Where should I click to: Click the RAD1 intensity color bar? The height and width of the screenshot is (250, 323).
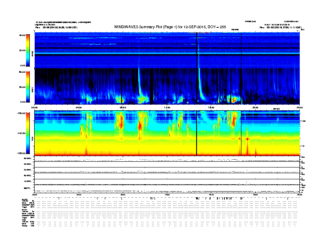tap(28, 87)
